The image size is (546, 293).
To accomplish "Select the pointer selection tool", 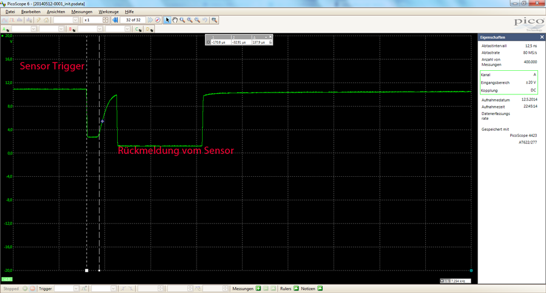I will [167, 20].
